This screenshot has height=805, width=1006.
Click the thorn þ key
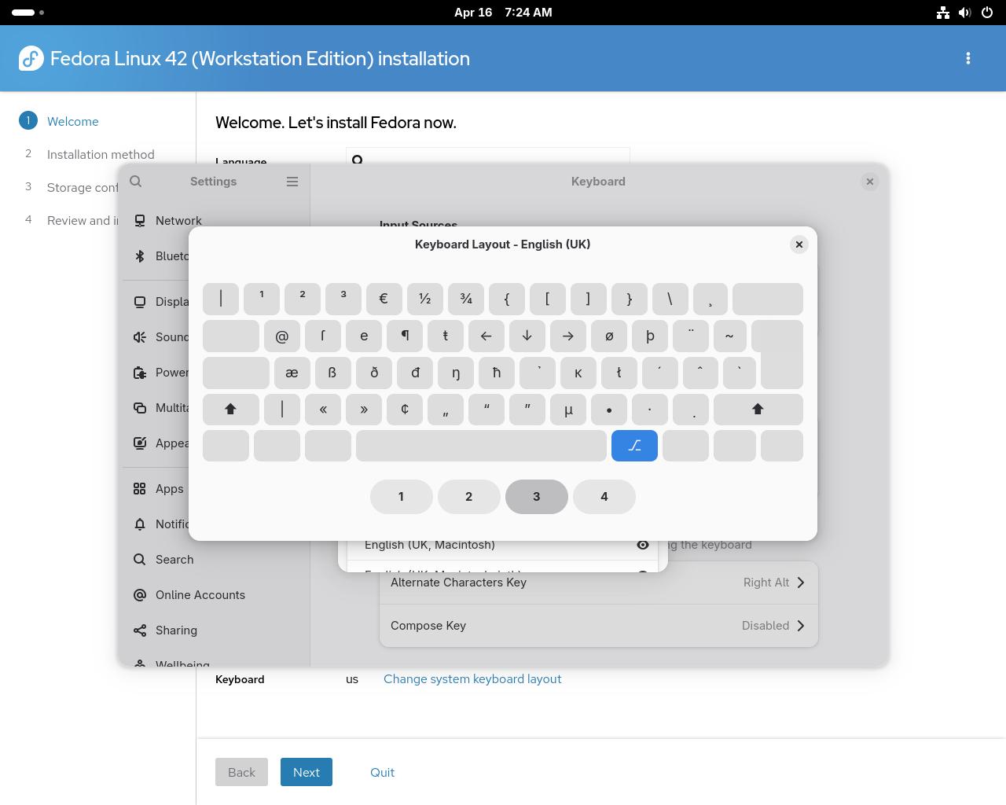pos(650,336)
